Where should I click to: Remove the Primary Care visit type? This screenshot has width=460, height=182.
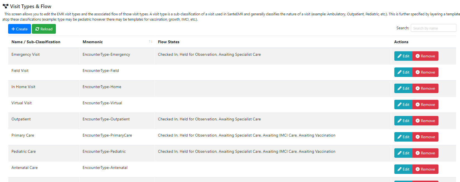click(x=425, y=137)
